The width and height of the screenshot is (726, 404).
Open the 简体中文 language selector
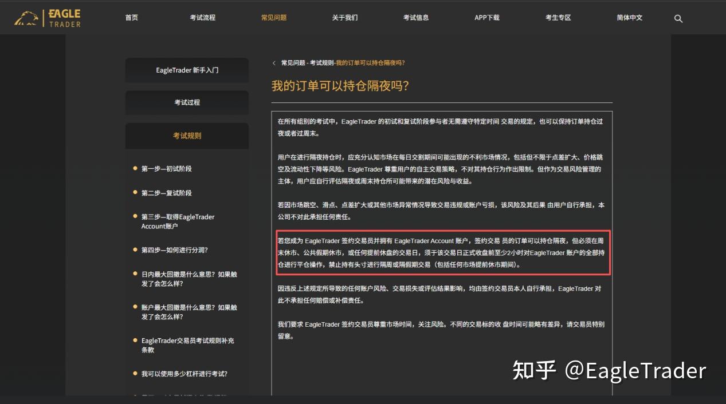click(630, 18)
